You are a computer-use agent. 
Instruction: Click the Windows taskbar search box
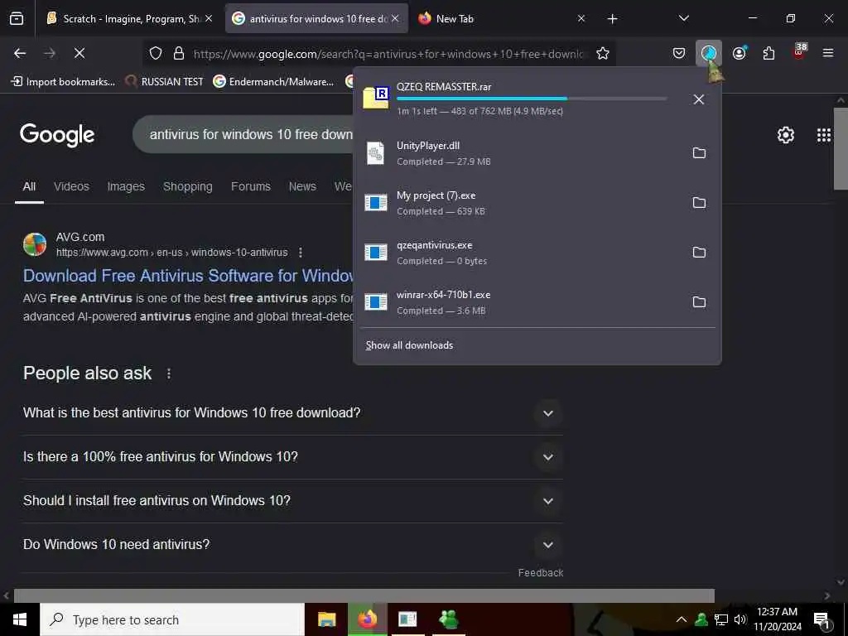click(x=172, y=619)
